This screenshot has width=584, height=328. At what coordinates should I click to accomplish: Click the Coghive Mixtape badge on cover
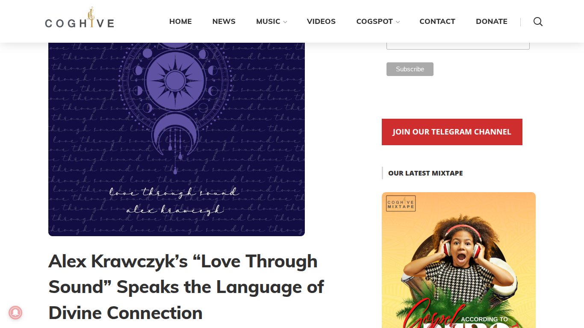click(401, 204)
